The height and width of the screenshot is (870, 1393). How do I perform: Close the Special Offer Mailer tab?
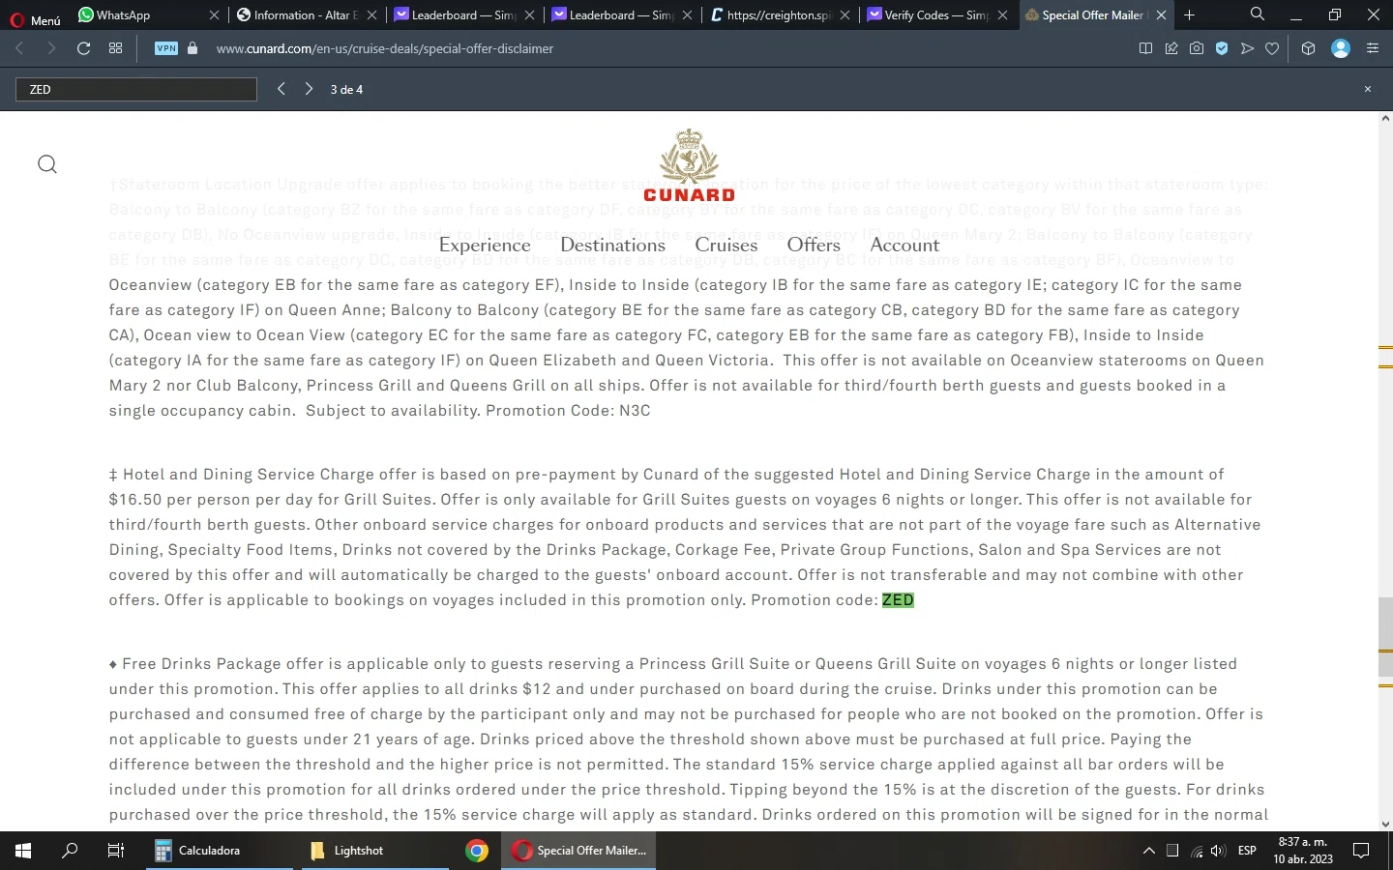click(1161, 15)
